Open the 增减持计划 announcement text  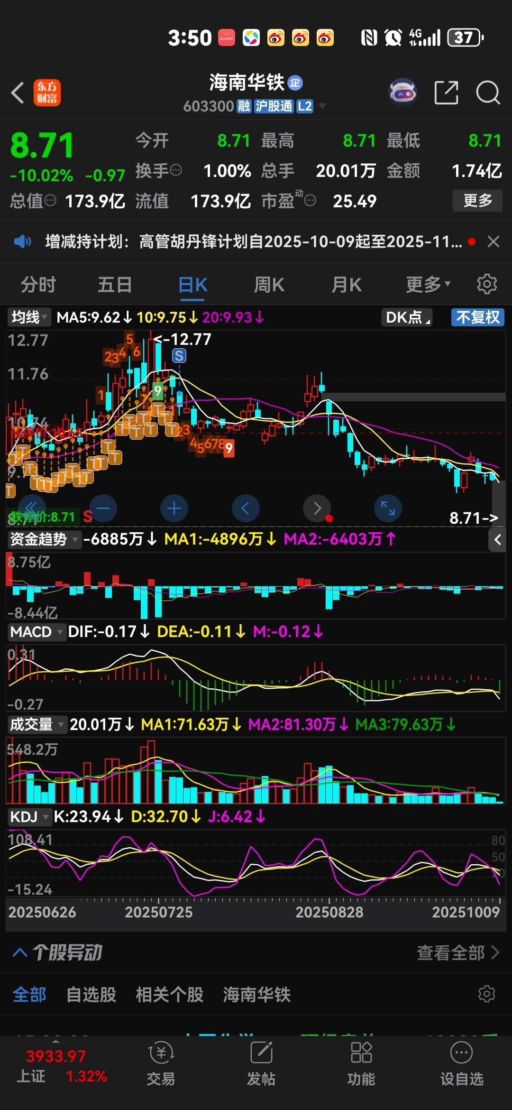254,242
